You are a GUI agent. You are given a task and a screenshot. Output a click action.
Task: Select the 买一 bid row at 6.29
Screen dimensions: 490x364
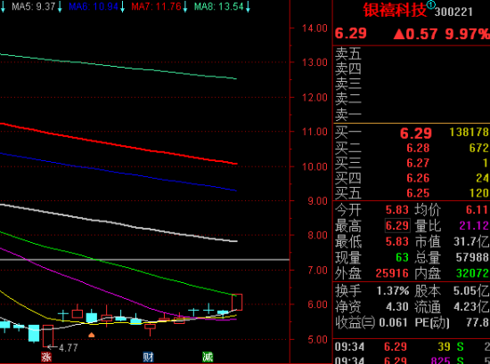(412, 133)
